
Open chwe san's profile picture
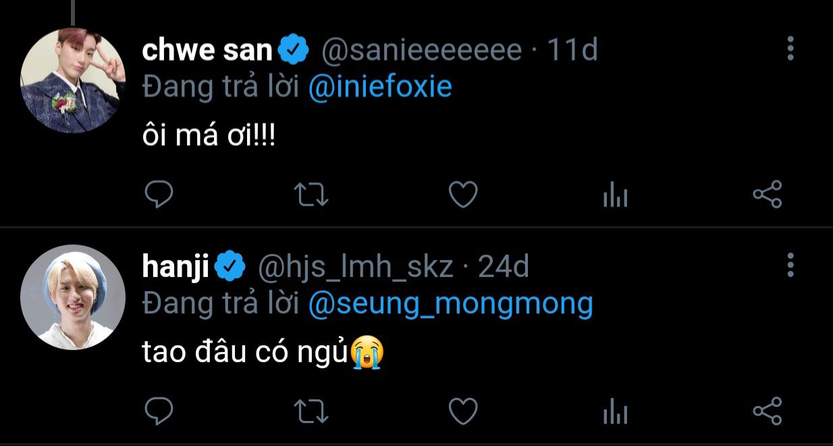[x=72, y=80]
